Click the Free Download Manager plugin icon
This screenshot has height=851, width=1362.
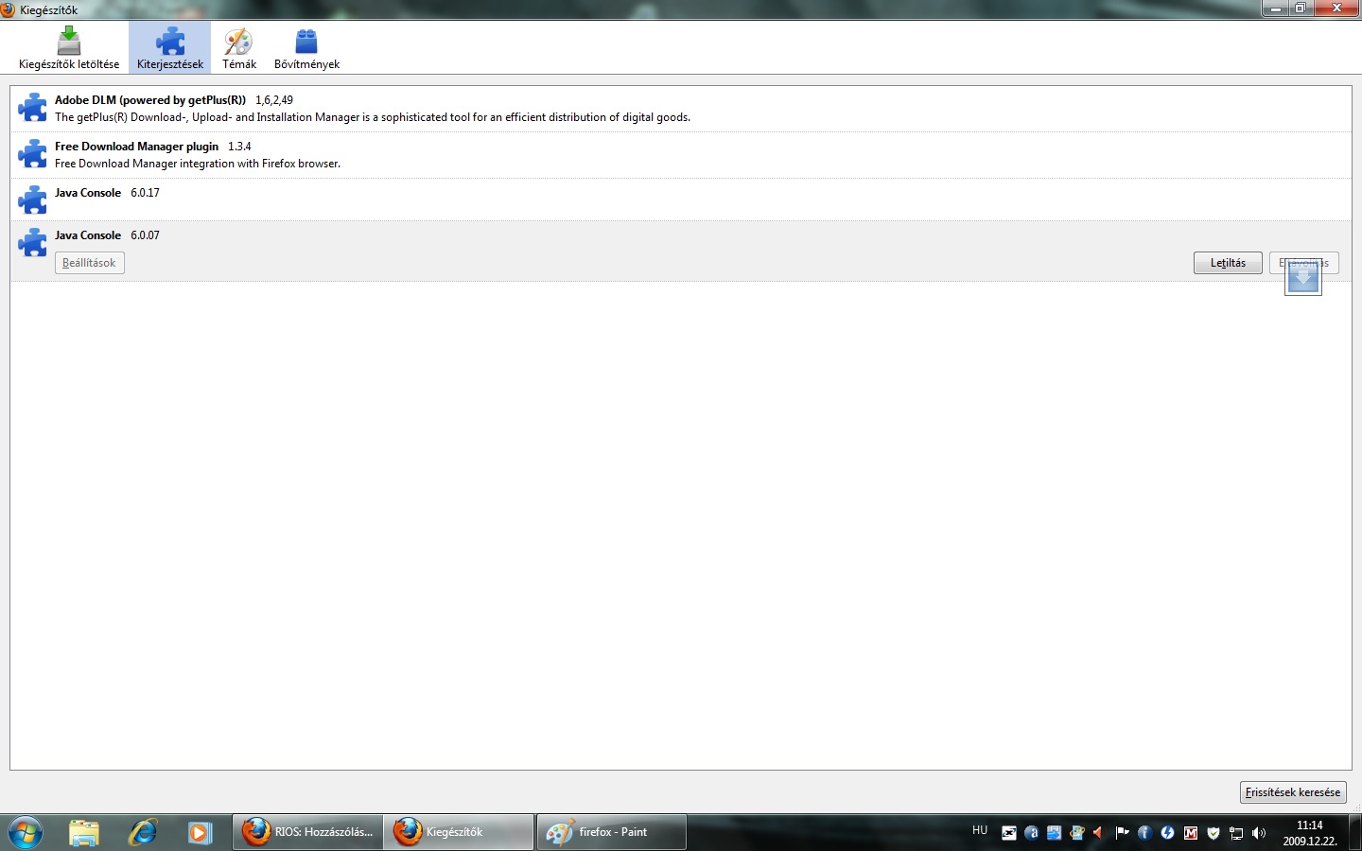tap(32, 154)
